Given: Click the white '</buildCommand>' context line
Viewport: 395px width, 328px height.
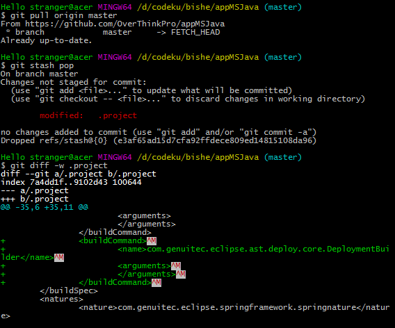Looking at the screenshot, I should coord(115,232).
